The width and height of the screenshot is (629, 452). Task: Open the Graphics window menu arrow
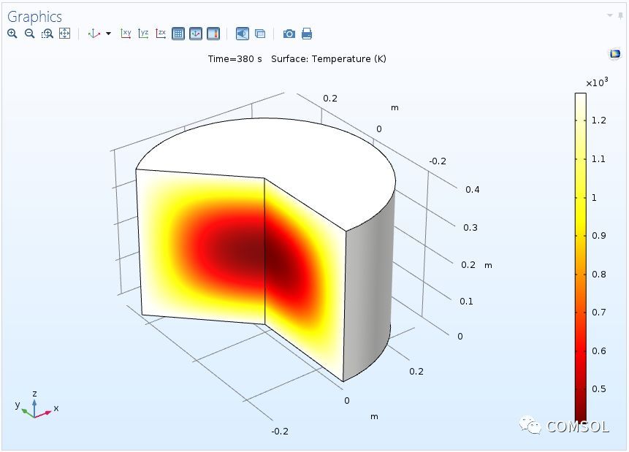click(x=610, y=15)
